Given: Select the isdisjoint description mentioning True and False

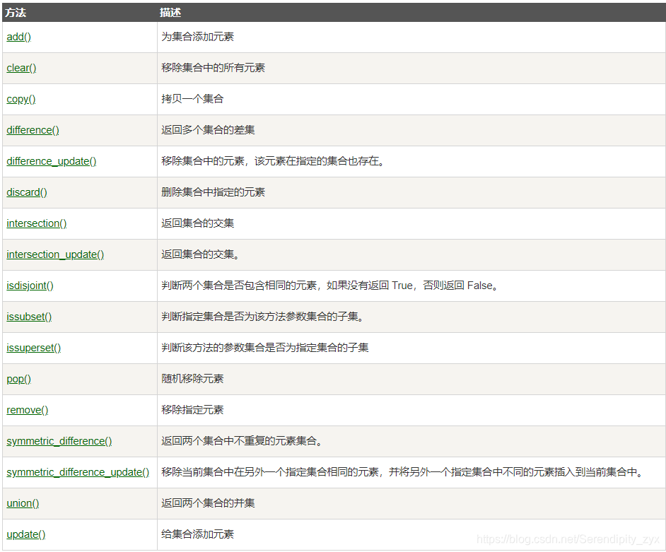Looking at the screenshot, I should [330, 286].
